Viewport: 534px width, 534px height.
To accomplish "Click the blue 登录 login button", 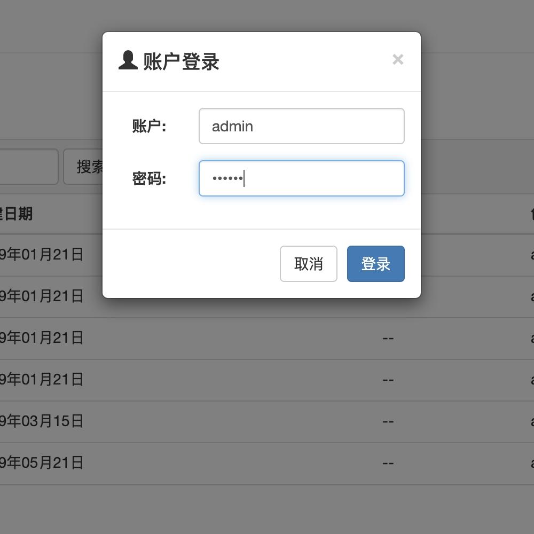I will click(x=375, y=264).
